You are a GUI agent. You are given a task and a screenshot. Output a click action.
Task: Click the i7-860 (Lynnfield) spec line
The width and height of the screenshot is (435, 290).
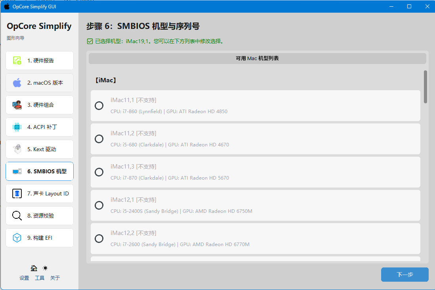click(169, 111)
